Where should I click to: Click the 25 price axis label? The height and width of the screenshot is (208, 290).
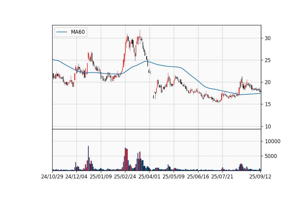268,60
